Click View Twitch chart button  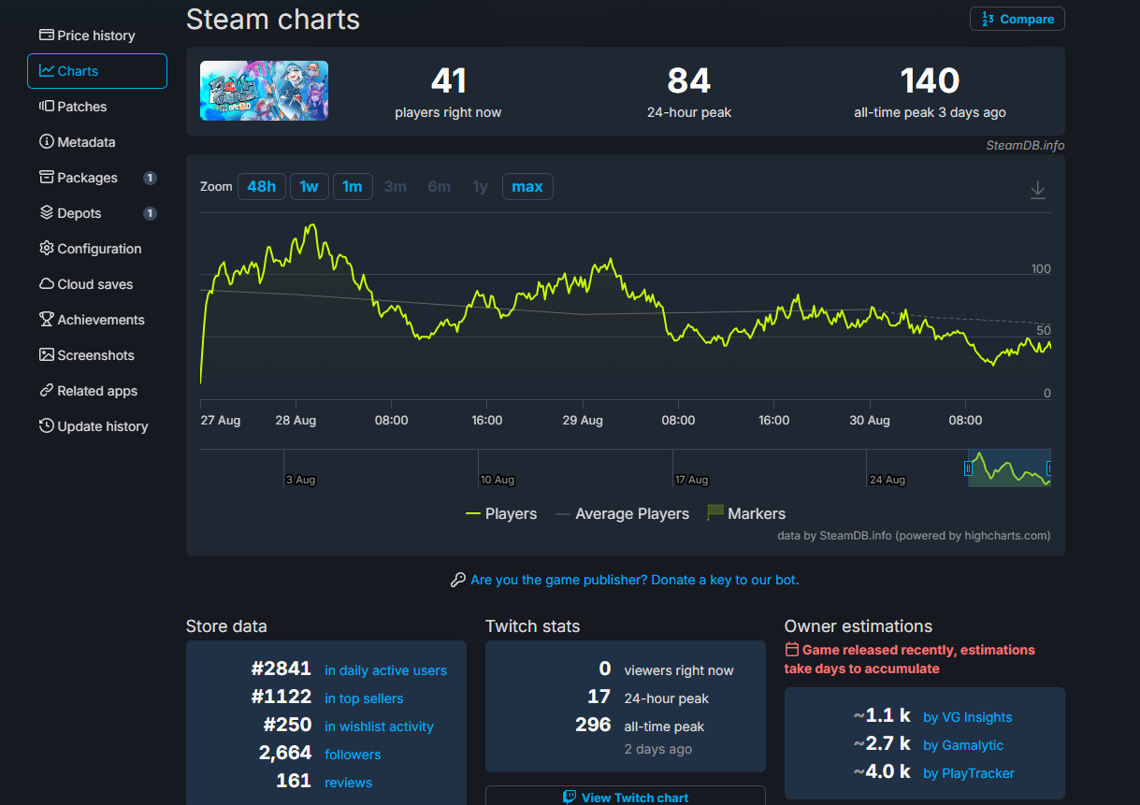626,798
